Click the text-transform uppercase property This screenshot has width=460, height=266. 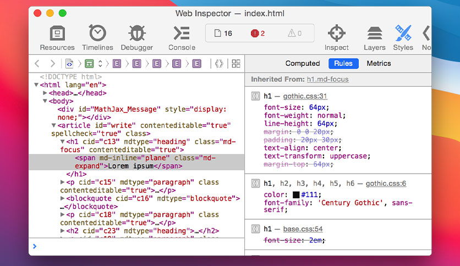coord(317,156)
